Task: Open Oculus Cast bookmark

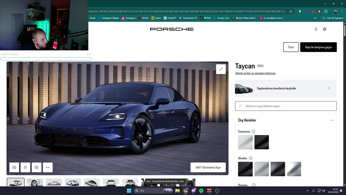Action: click(221, 18)
